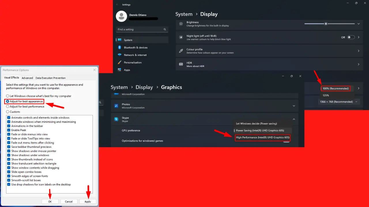This screenshot has width=369, height=207.
Task: Uncheck Enable Peek
Action: point(9,130)
